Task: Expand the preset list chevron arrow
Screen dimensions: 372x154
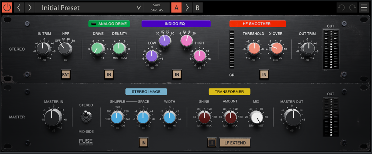Action: 139,8
